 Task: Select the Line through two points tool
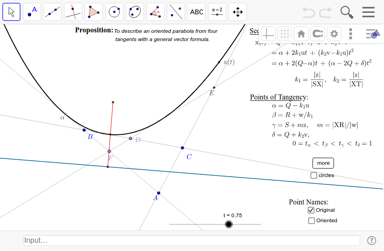click(x=53, y=12)
